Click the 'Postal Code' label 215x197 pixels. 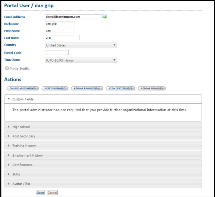(x=13, y=53)
